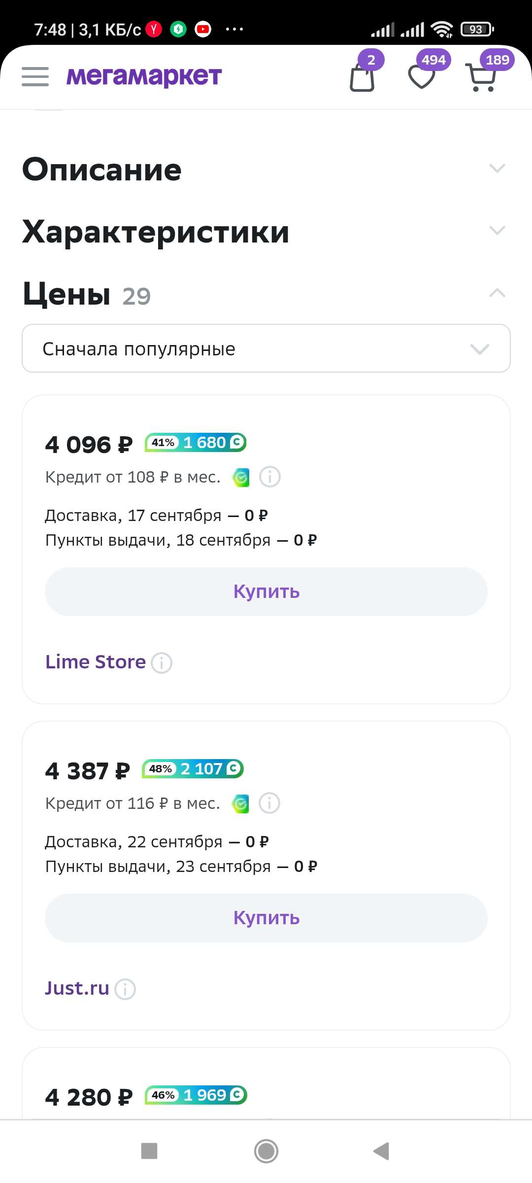Collapse the Цены section

tap(266, 294)
